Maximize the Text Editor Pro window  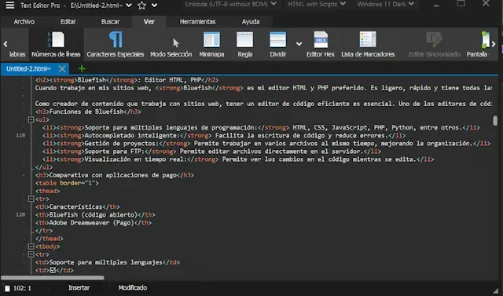(x=461, y=3)
